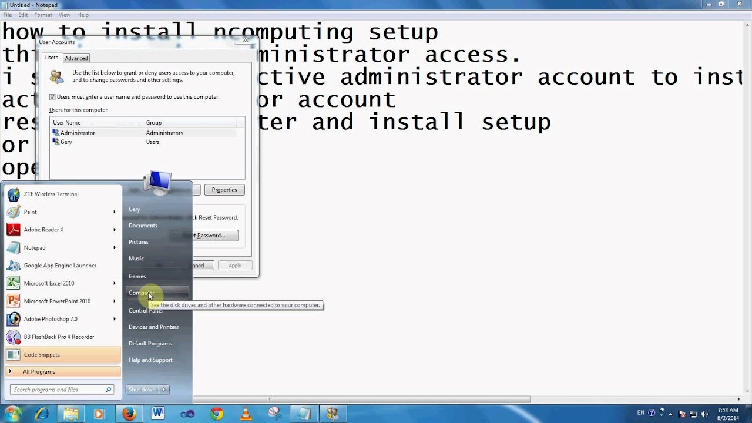Open Microsoft Word from the taskbar
Image resolution: width=752 pixels, height=423 pixels.
pyautogui.click(x=157, y=414)
